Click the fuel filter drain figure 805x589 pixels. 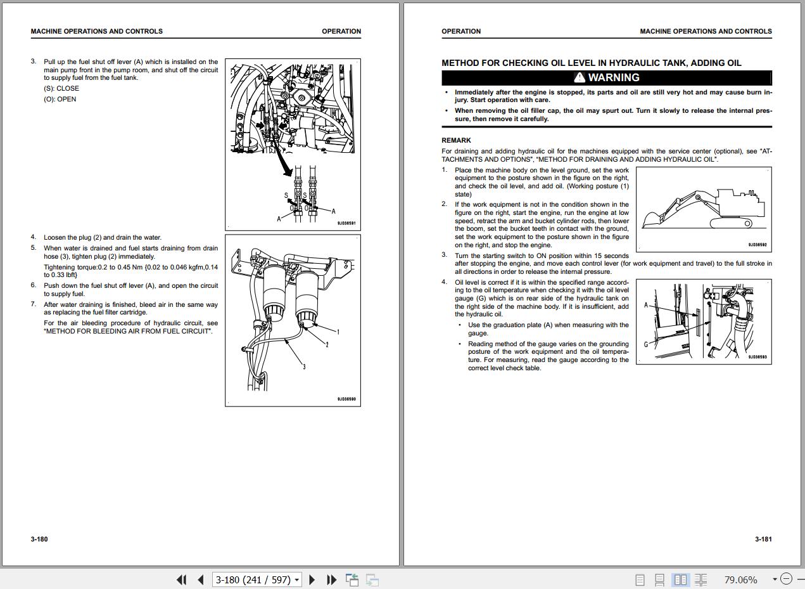pos(293,320)
